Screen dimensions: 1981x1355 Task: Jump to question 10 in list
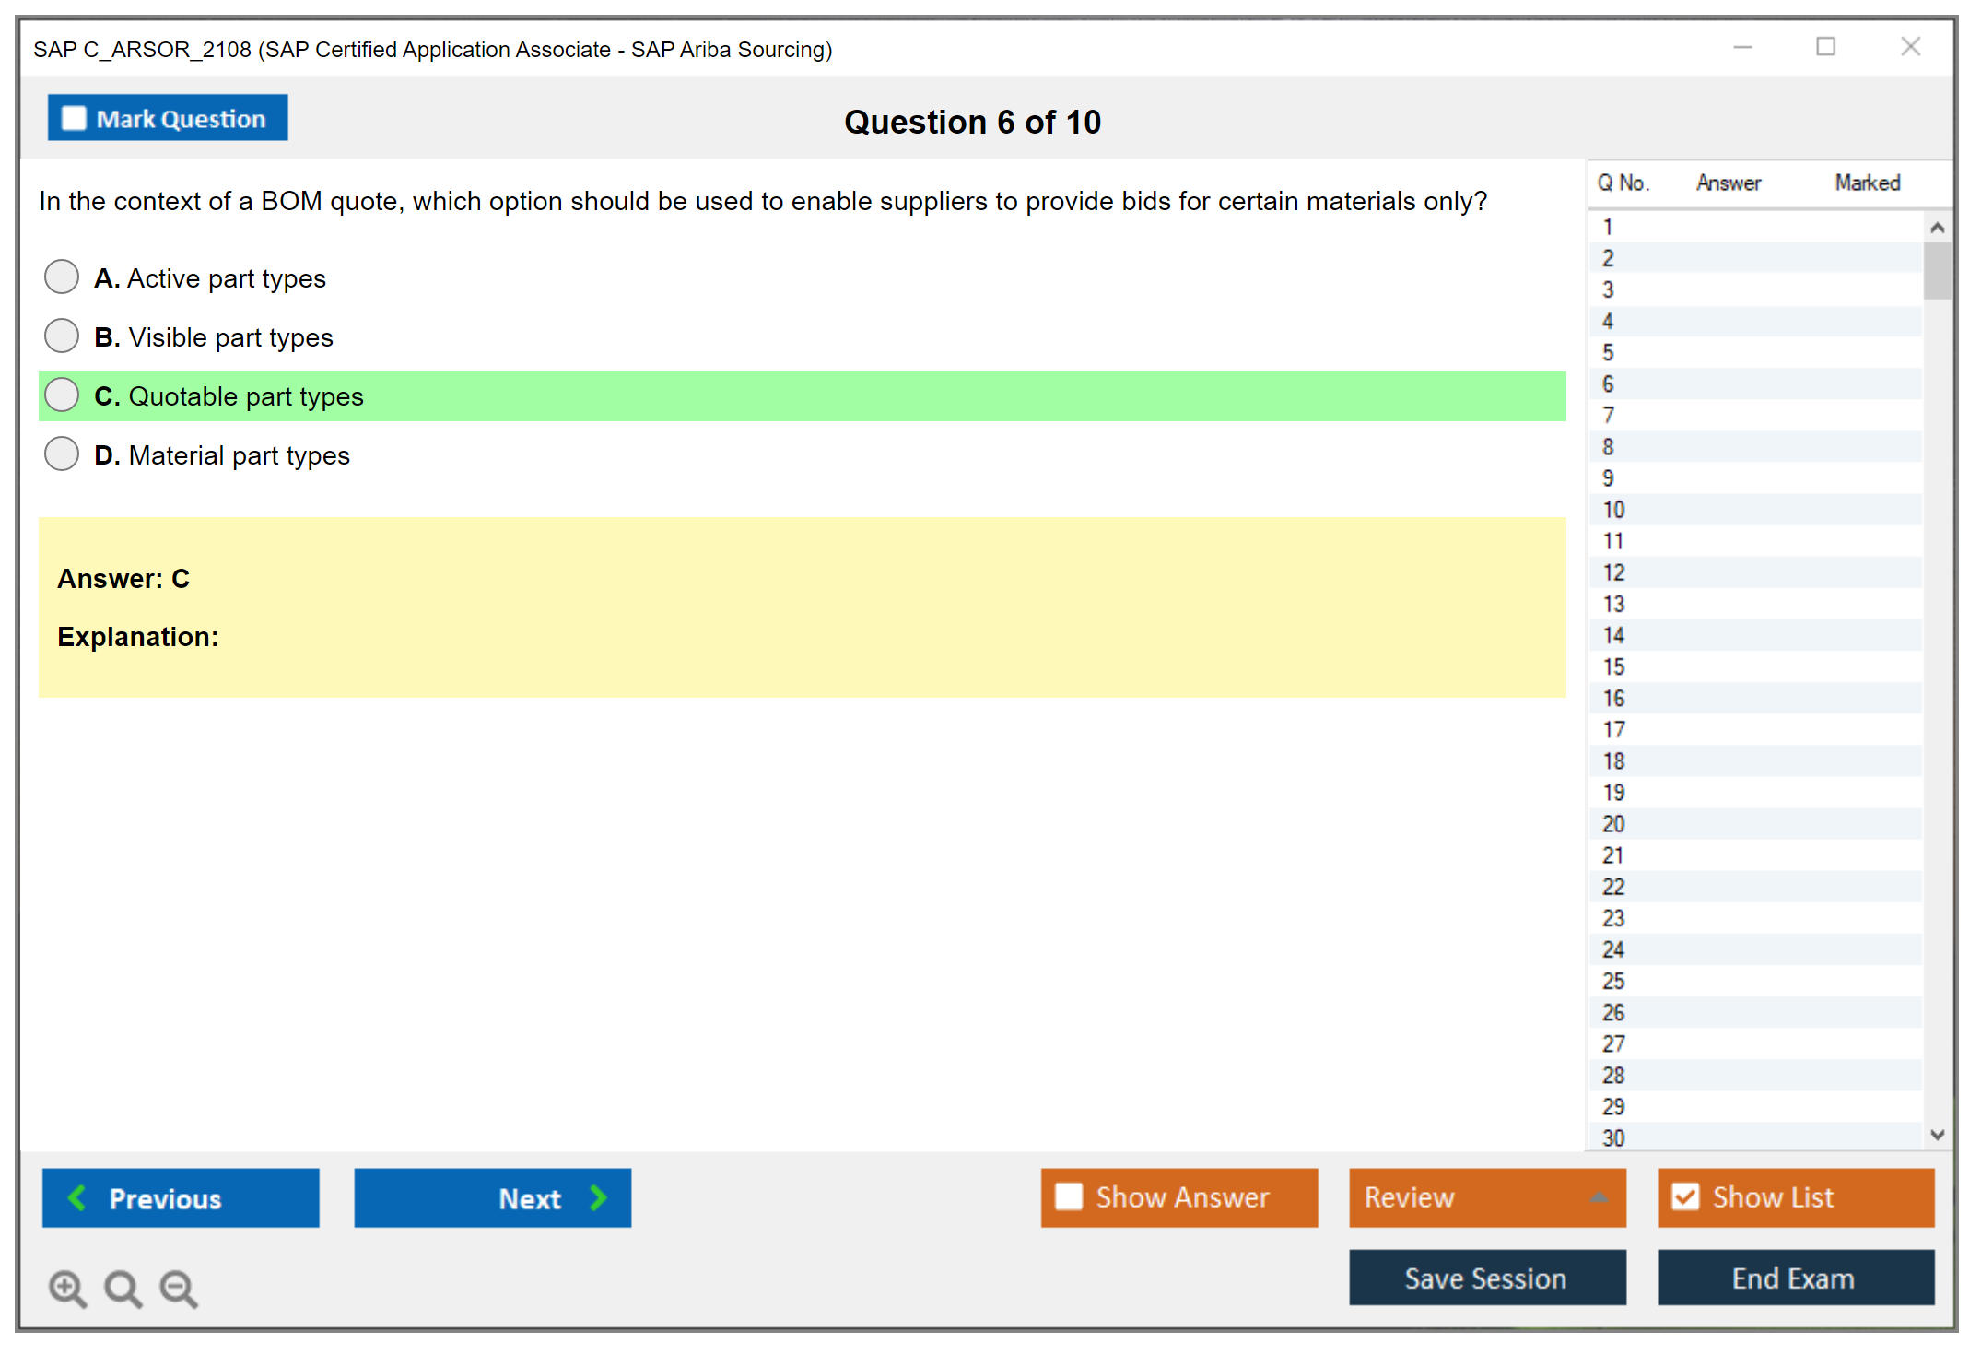(1613, 510)
